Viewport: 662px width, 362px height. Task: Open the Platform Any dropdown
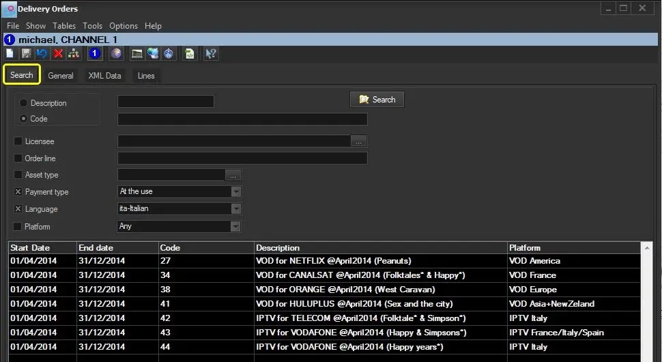[235, 226]
